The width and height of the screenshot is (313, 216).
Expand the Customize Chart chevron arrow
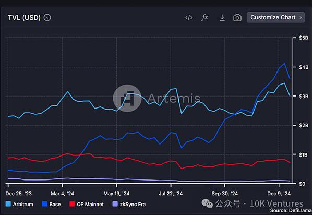pyautogui.click(x=300, y=18)
